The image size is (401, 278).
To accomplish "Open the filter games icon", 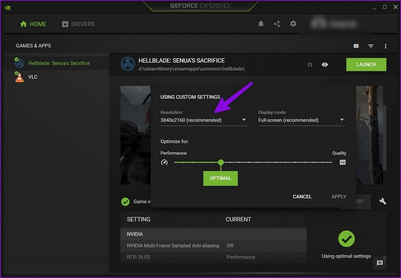I will click(371, 46).
